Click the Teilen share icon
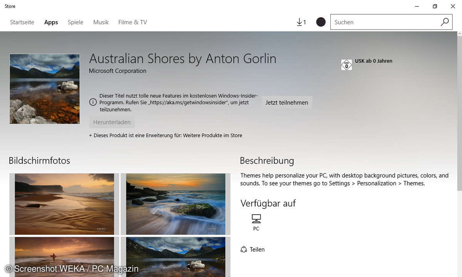Screen dimensions: 462x277 pyautogui.click(x=244, y=249)
